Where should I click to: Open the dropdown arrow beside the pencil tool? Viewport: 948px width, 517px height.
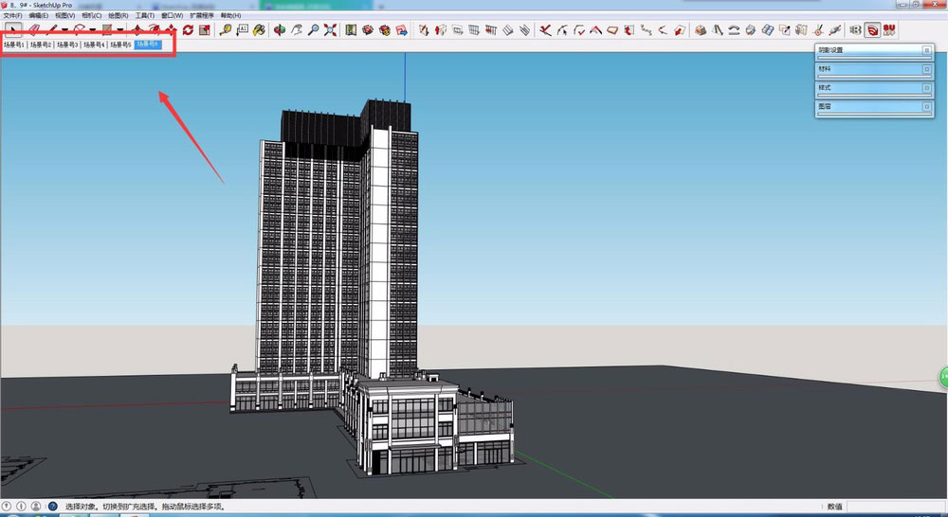pyautogui.click(x=64, y=30)
